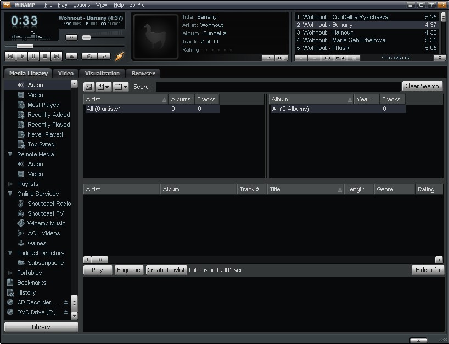Click the llama album art thumbnail
The width and height of the screenshot is (449, 344).
[156, 37]
